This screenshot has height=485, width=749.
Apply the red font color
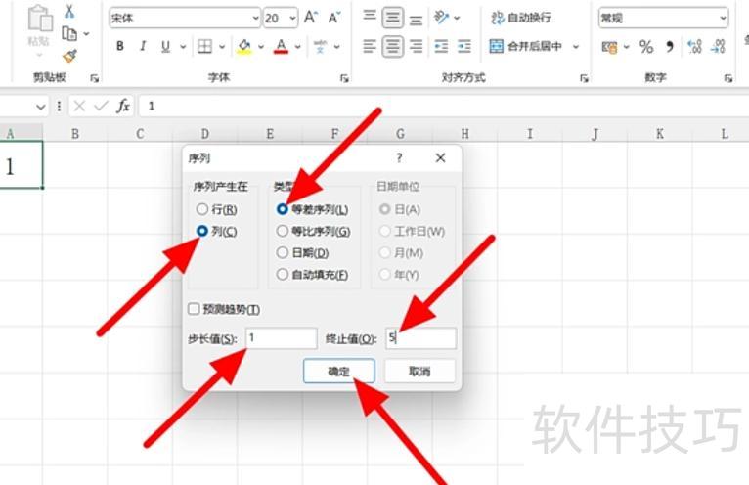(282, 46)
